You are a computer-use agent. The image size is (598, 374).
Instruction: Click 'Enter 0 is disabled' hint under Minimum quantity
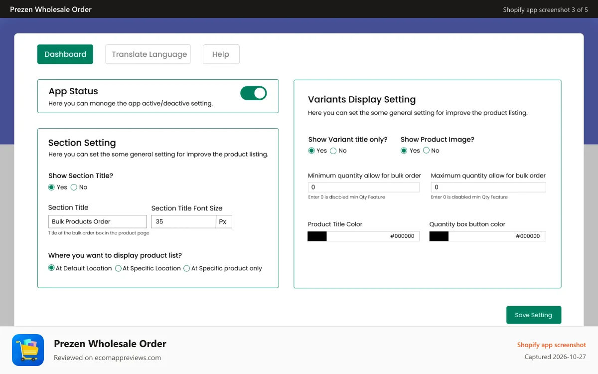coord(346,197)
